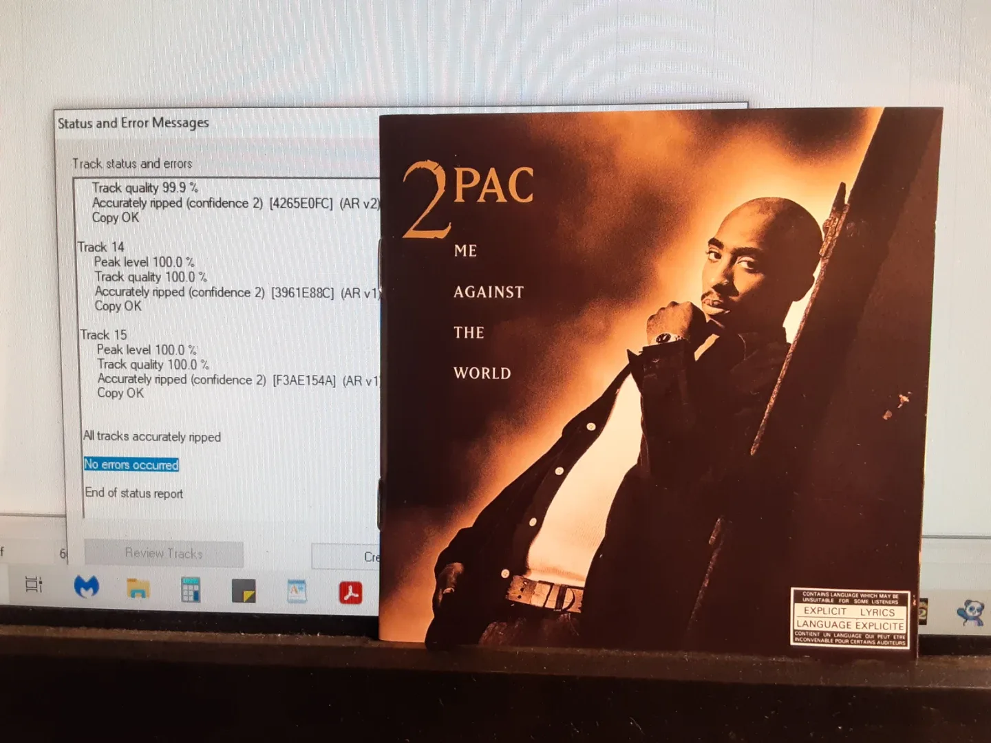Click the 'End of status report' line

[x=134, y=493]
